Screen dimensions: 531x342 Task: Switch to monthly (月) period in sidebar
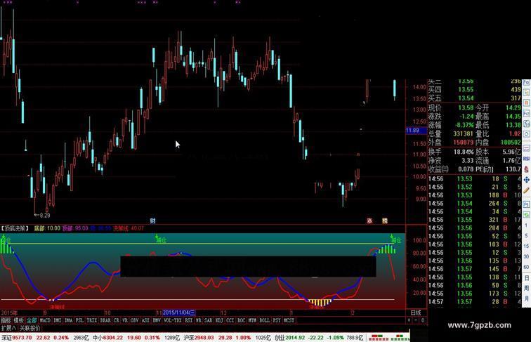527,299
